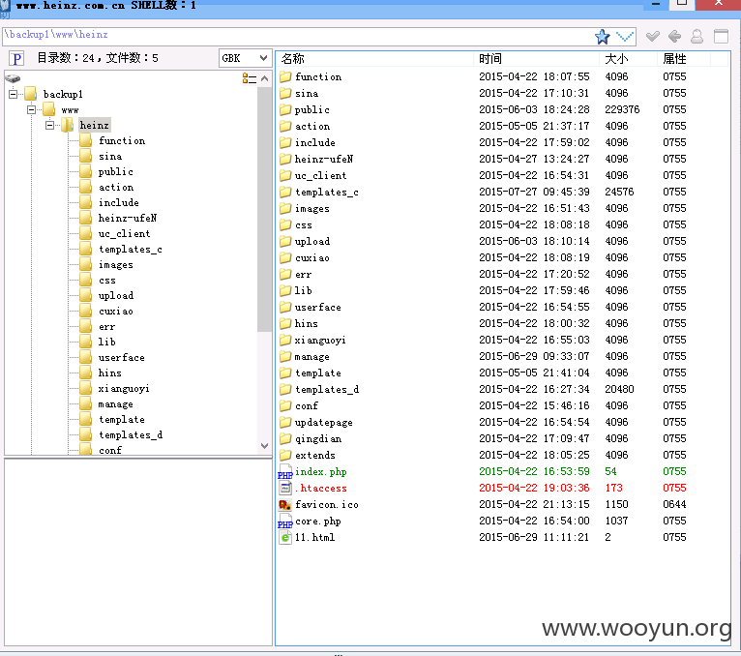Select templates_d folder name in file list
Screen dimensions: 741x656
[x=327, y=390]
